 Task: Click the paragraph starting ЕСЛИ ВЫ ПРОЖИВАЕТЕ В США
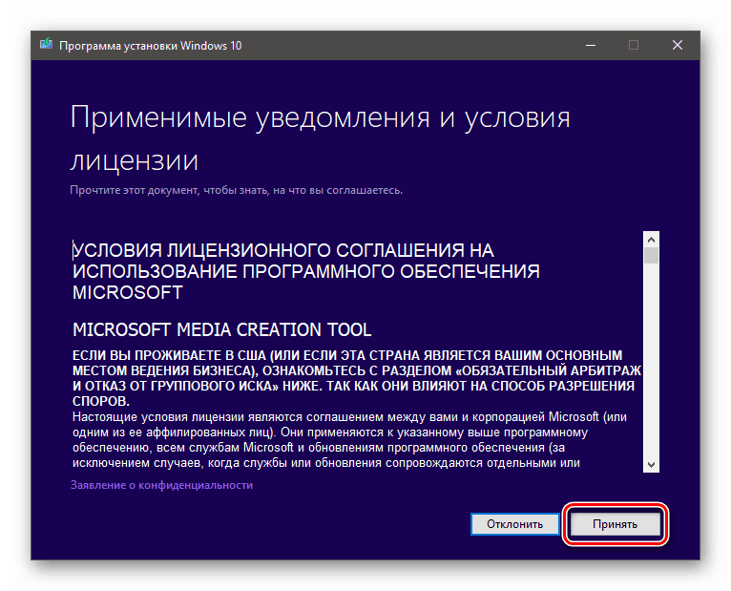click(x=357, y=378)
